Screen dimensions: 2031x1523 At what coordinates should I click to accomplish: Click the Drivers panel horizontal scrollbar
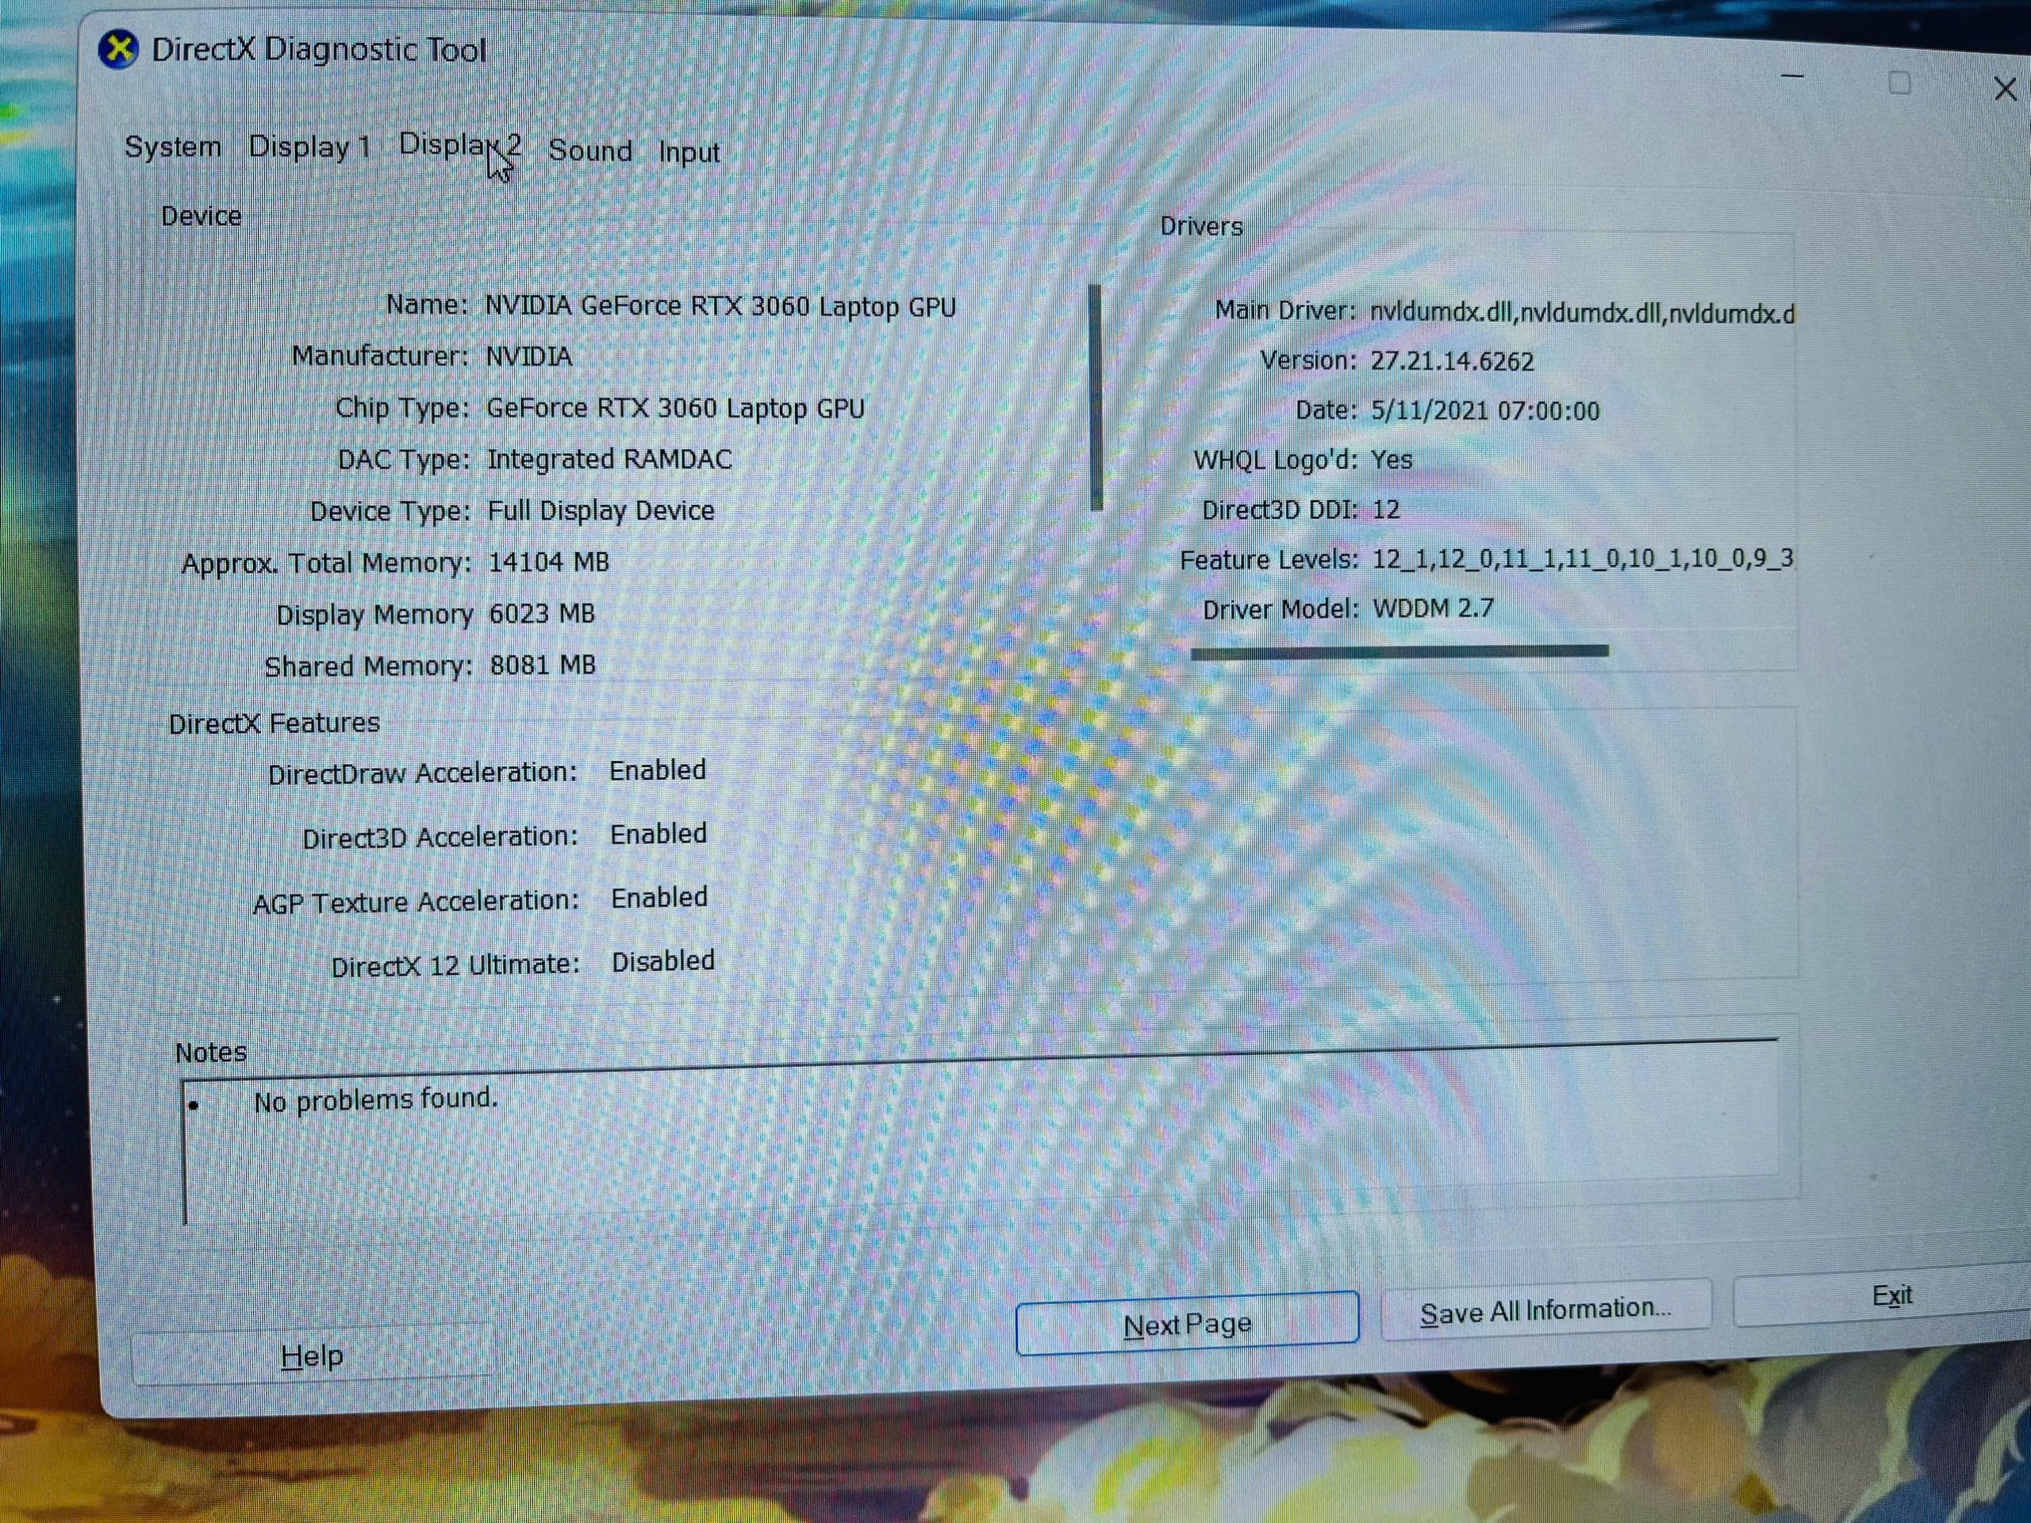point(1399,652)
